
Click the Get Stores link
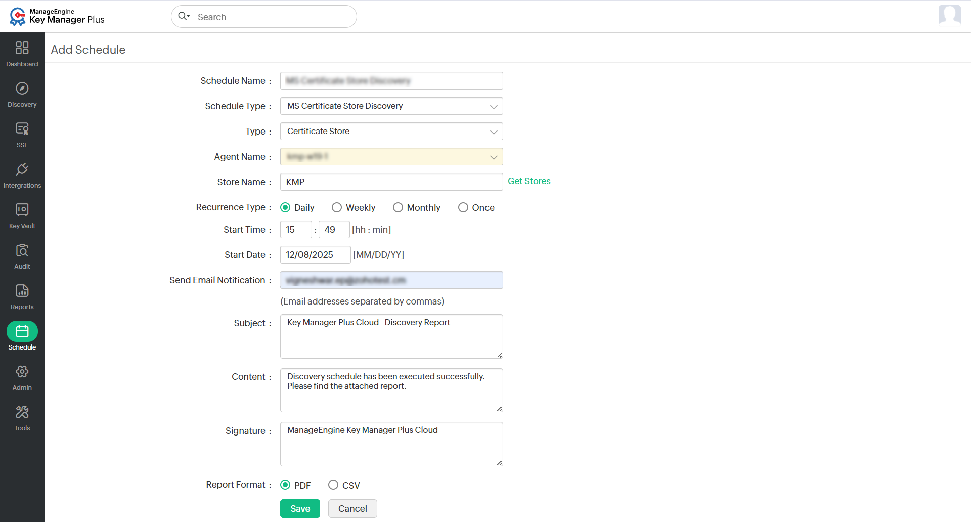(529, 181)
